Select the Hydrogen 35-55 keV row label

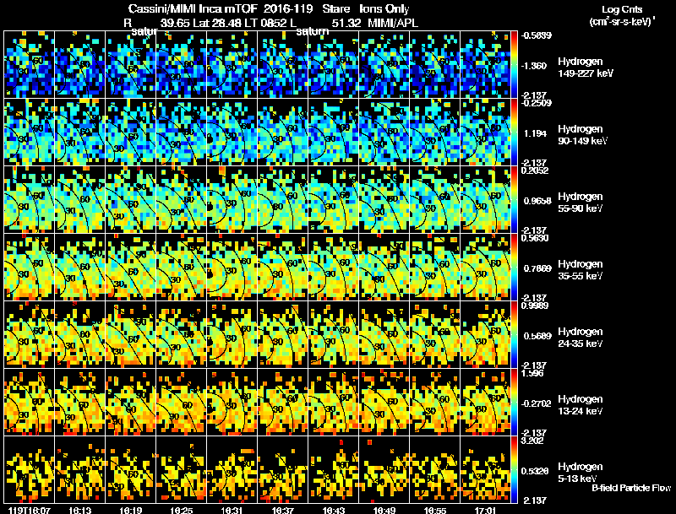pos(581,270)
